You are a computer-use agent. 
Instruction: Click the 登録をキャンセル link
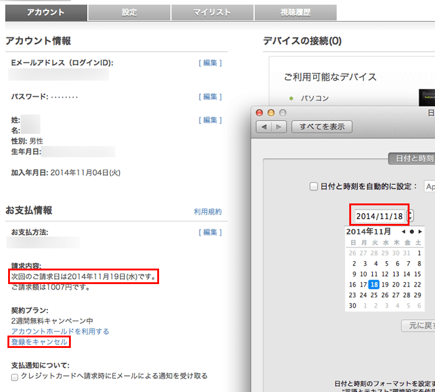[x=39, y=342]
